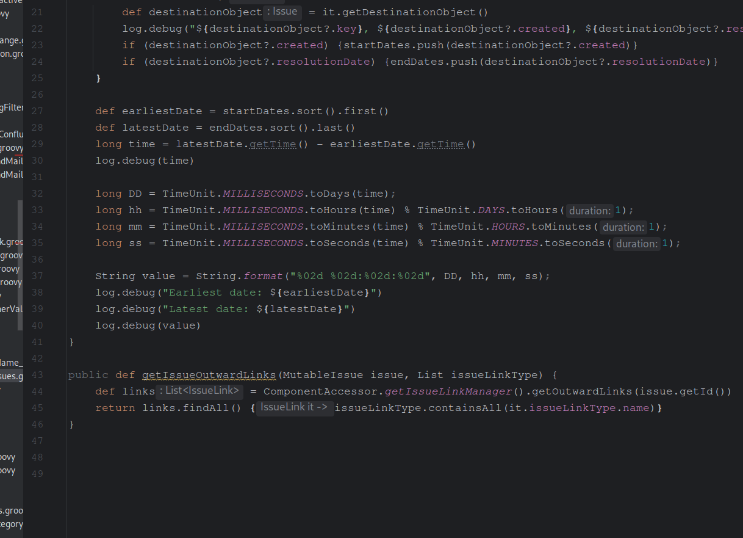Click the getIssueOutwardLinks method name
Image resolution: width=743 pixels, height=538 pixels.
tap(209, 375)
